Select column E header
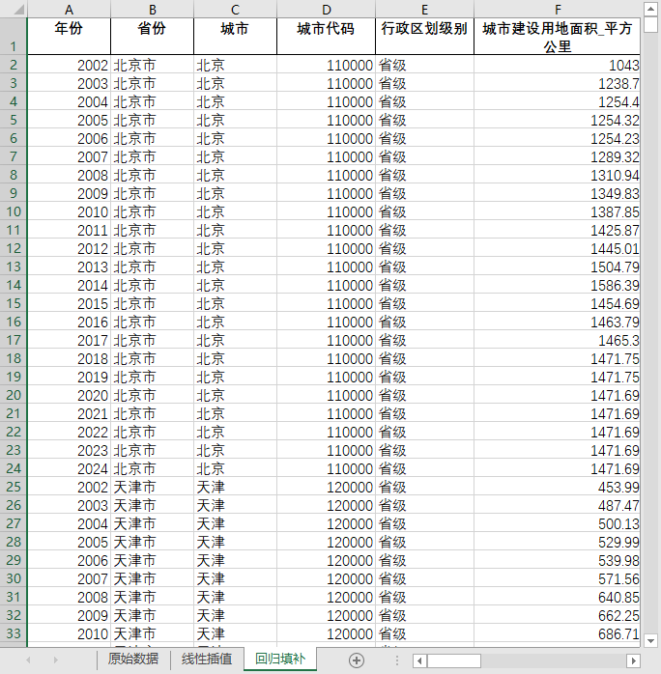The height and width of the screenshot is (674, 661). tap(424, 9)
